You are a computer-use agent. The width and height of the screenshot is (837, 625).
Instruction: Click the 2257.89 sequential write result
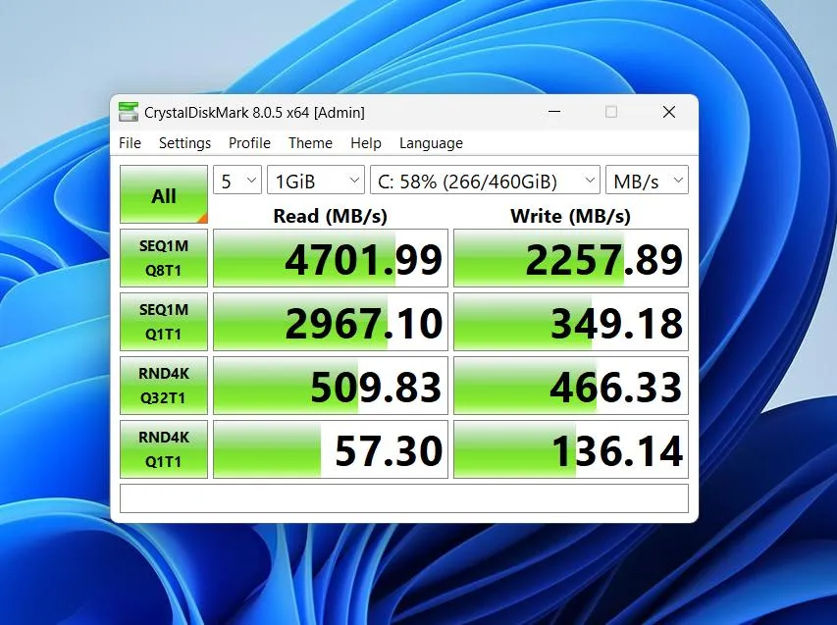point(571,258)
